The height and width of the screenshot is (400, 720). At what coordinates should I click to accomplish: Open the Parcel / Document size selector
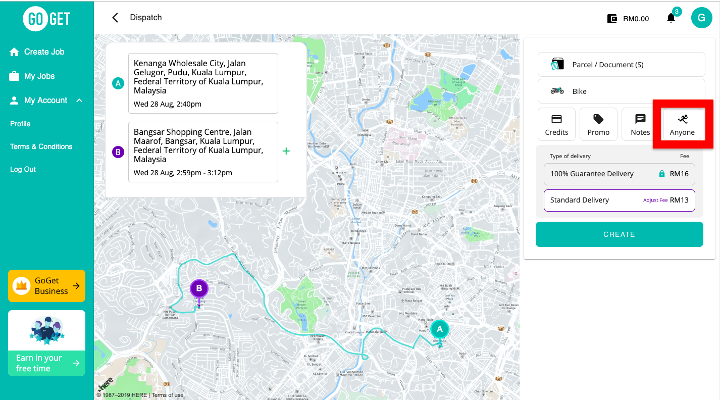[x=621, y=65]
